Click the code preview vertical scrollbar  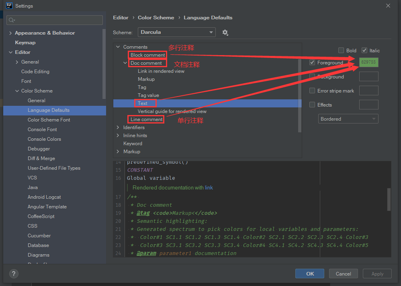tap(389, 200)
